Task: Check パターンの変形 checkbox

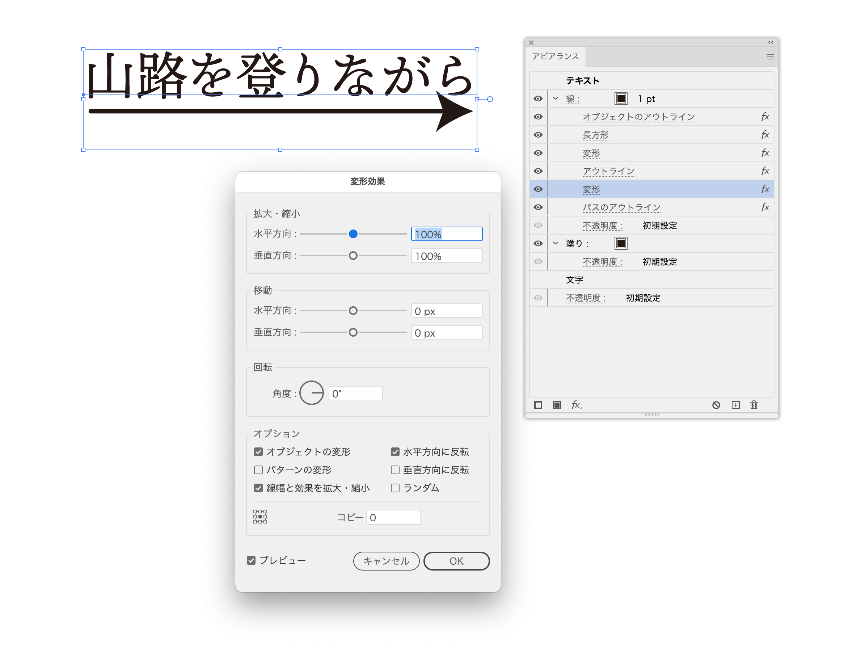Action: click(x=258, y=470)
